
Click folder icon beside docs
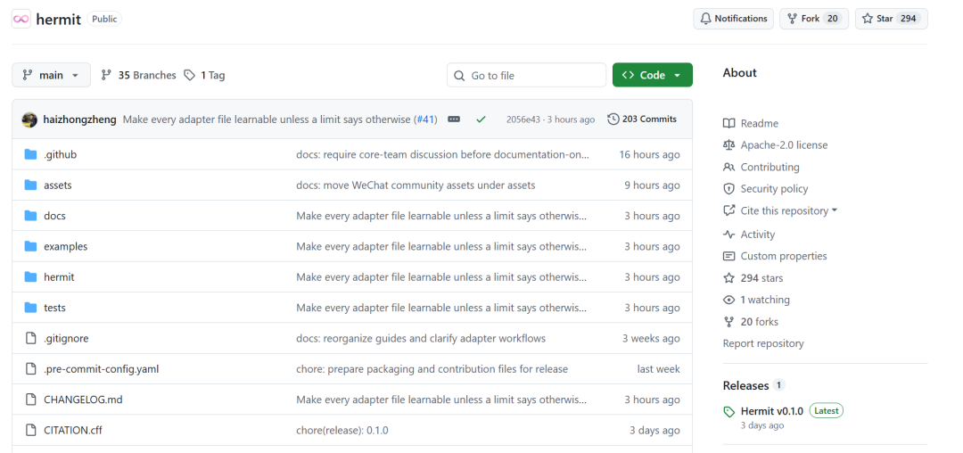coord(30,216)
